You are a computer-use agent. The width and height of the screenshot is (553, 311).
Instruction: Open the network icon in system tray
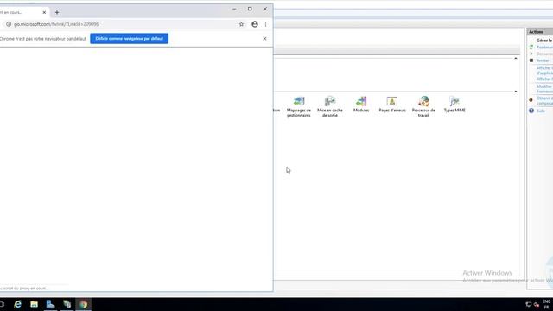tap(528, 304)
